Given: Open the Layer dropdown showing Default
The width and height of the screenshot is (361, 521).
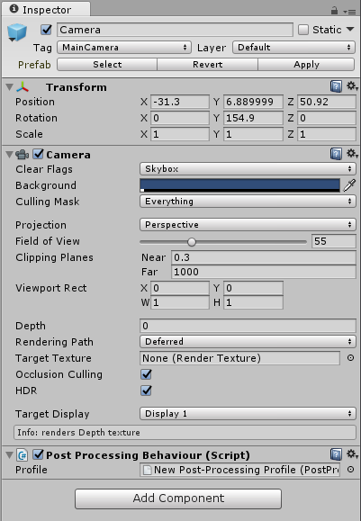Looking at the screenshot, I should pos(293,48).
